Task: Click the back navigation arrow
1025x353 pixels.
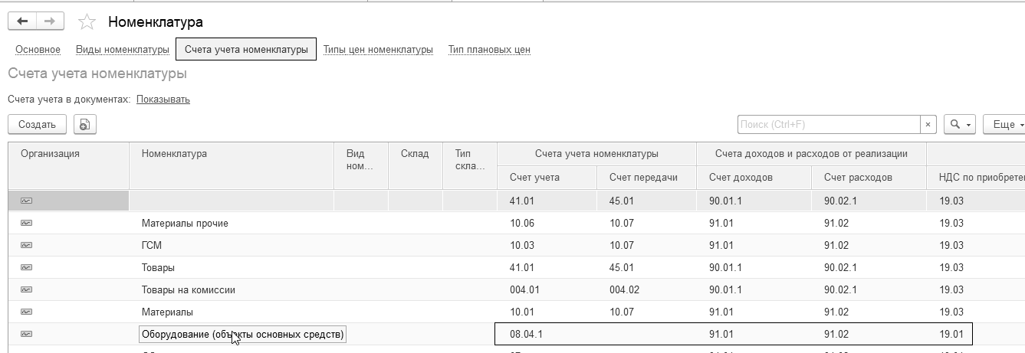Action: click(x=22, y=21)
